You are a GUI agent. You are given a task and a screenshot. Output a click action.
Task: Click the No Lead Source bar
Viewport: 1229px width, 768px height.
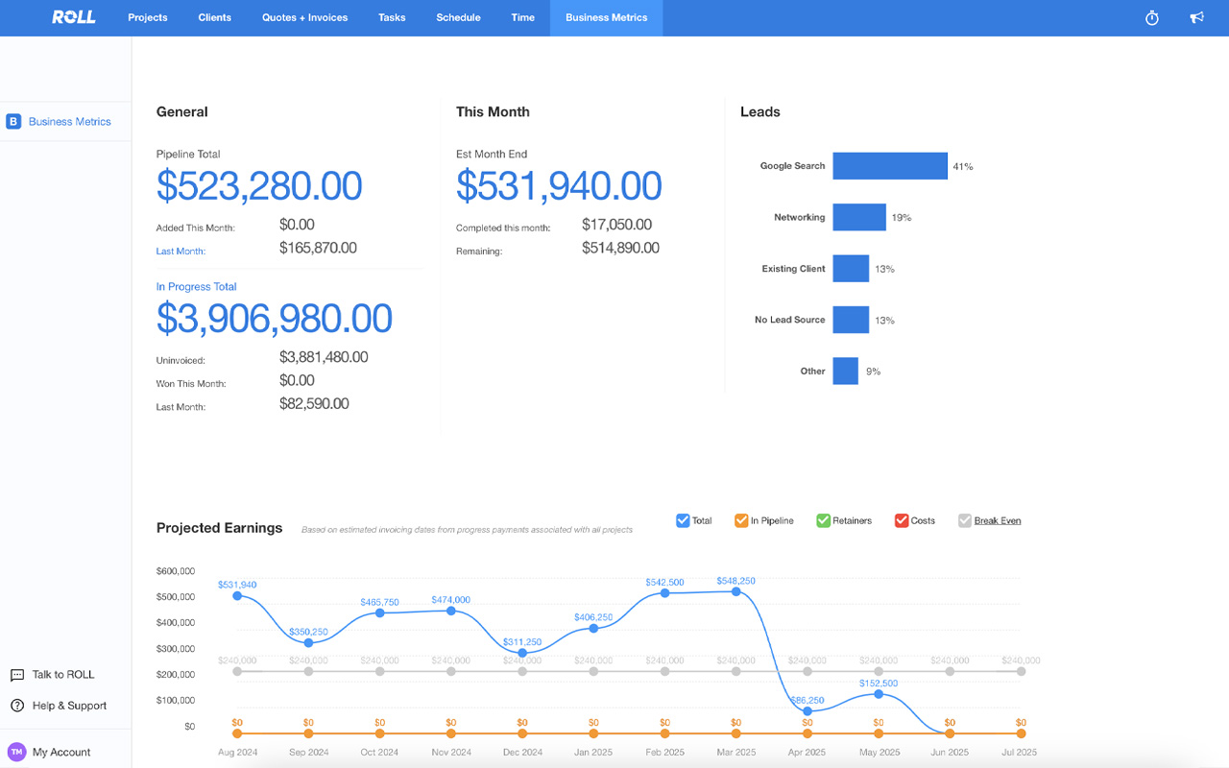point(851,320)
